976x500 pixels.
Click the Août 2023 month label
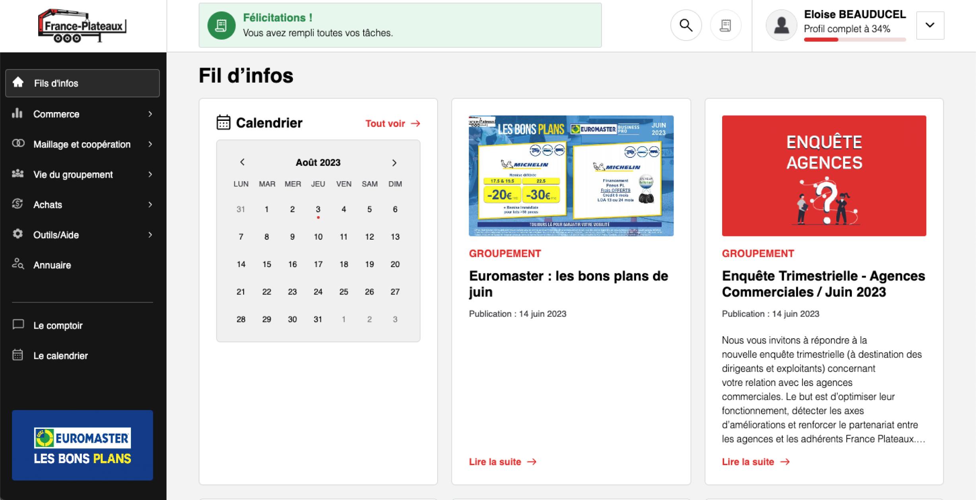click(x=318, y=163)
